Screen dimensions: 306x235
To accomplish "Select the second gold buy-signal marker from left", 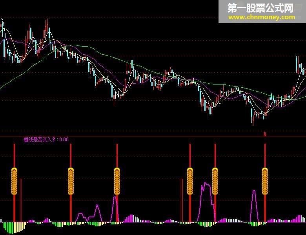I will pyautogui.click(x=71, y=181).
